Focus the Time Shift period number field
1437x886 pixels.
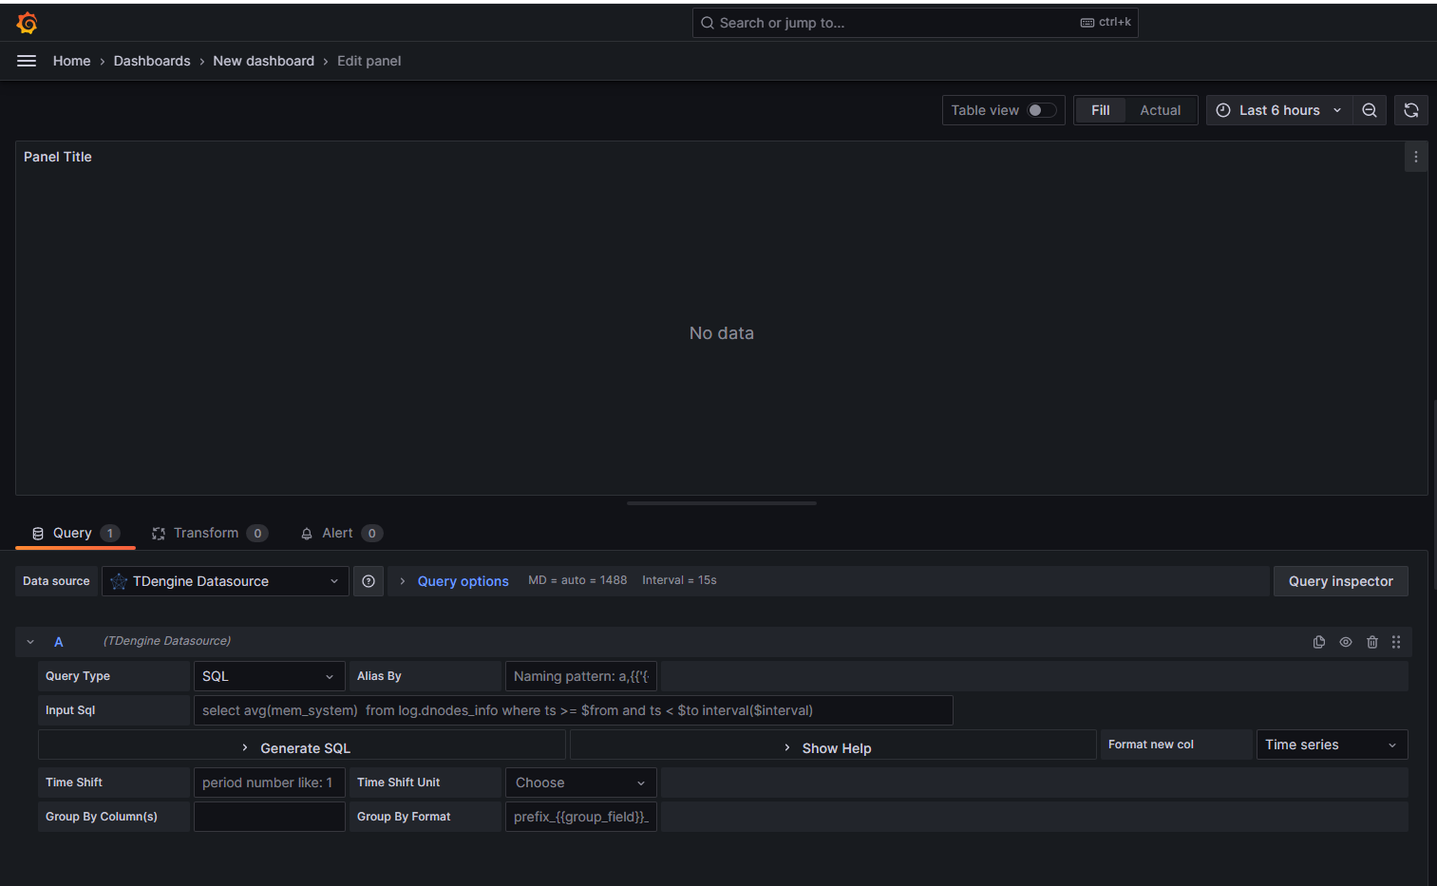point(270,782)
